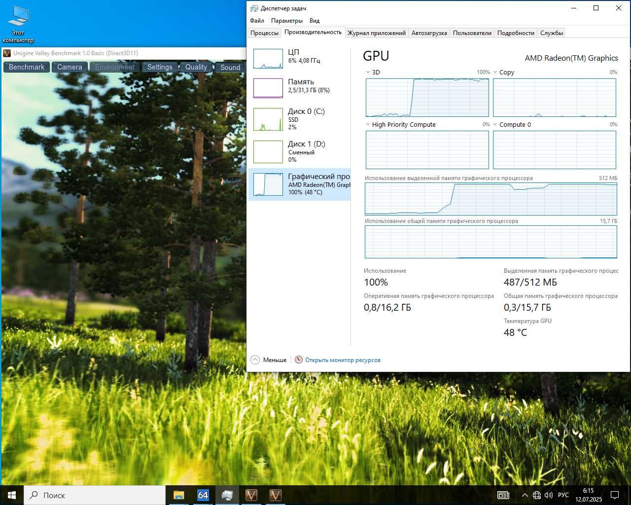Select the Диск 0 (C:) performance item
The height and width of the screenshot is (505, 631).
pyautogui.click(x=299, y=119)
